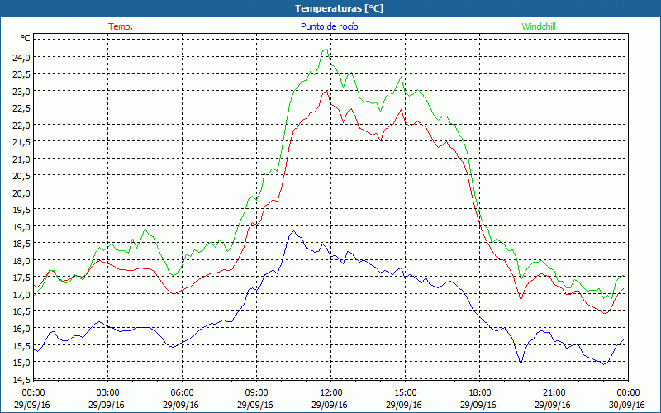Click the 09:00 time axis label

[x=256, y=393]
